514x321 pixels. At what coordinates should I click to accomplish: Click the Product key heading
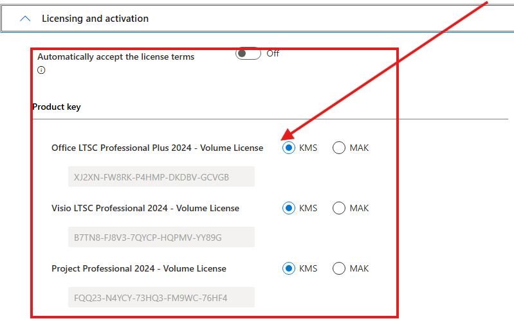pyautogui.click(x=57, y=107)
